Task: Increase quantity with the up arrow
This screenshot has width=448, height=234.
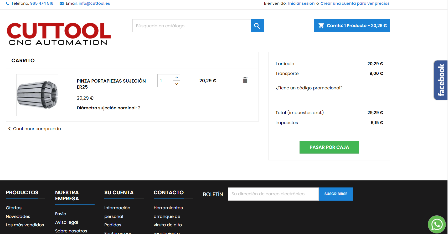Action: point(177,77)
